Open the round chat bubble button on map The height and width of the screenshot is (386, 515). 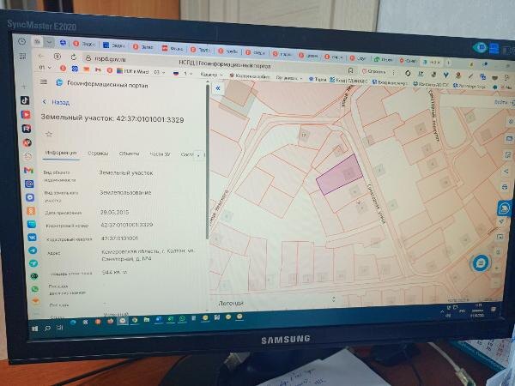coord(481,263)
